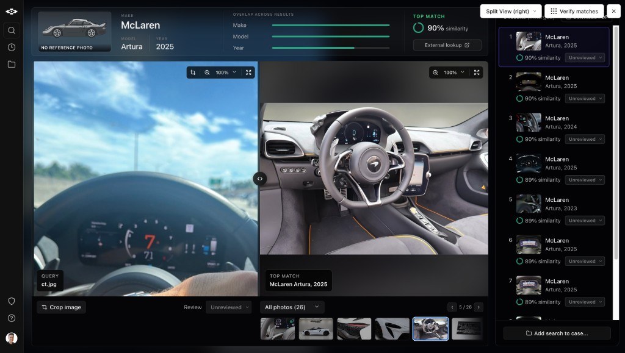This screenshot has height=353, width=625.
Task: Go to previous photo arrow
Action: 452,307
